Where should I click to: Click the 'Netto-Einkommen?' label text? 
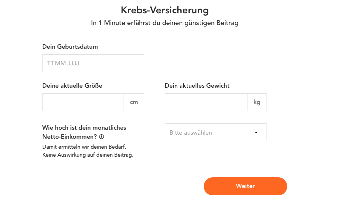pos(69,137)
